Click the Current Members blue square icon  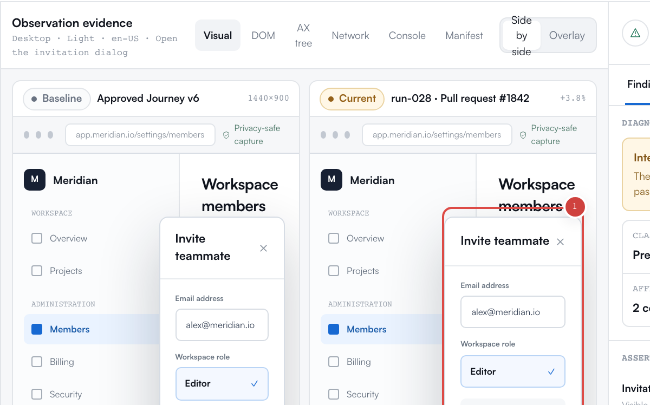334,329
